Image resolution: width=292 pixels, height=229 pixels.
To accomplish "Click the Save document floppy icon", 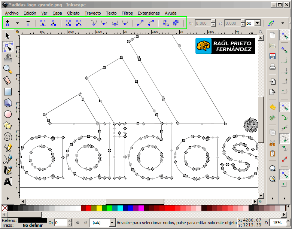I will point(273,56).
